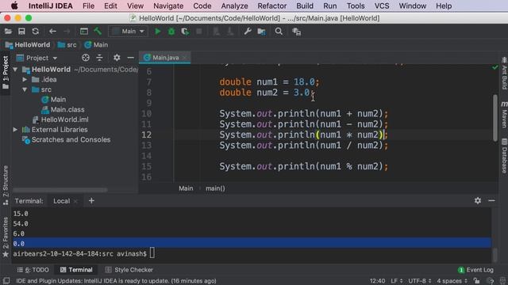Click line:column 12:40 in status bar
This screenshot has width=508, height=285.
click(x=378, y=281)
